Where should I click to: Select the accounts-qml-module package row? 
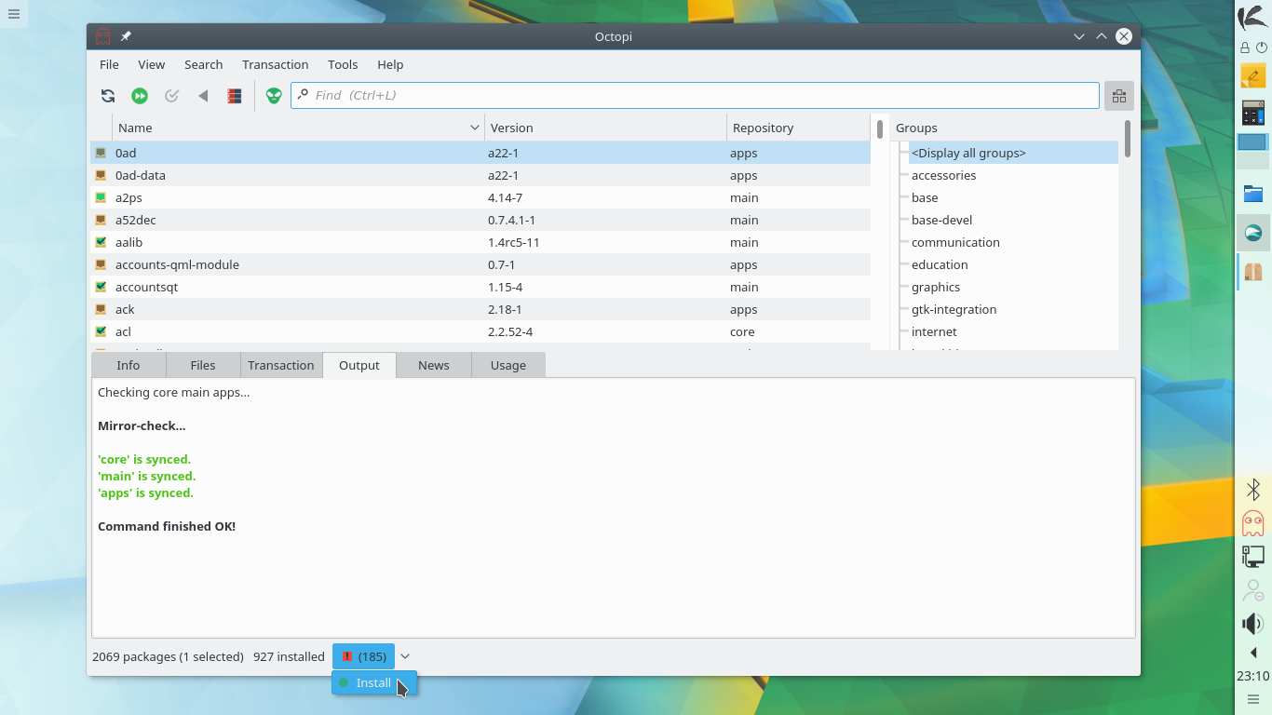[x=480, y=264]
